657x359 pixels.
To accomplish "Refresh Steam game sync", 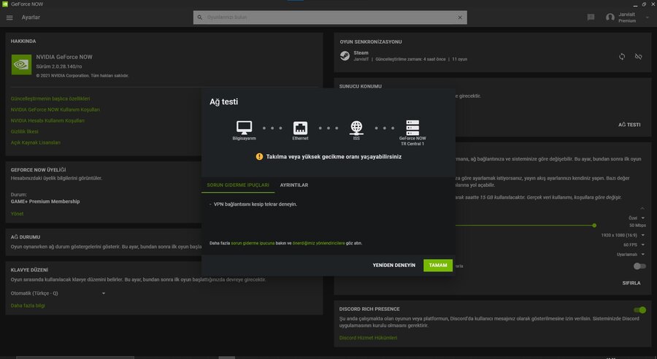I will point(622,57).
